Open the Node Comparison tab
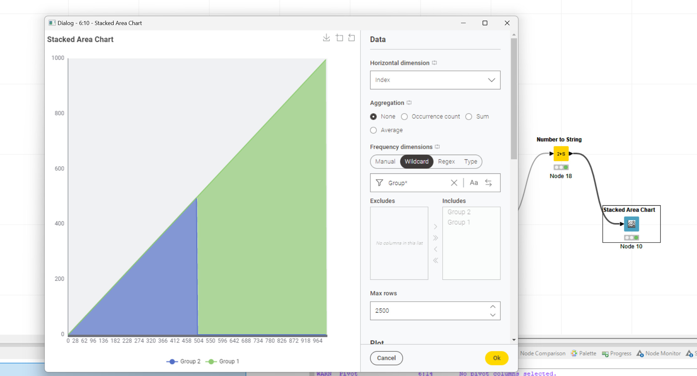The image size is (697, 376). pos(543,353)
